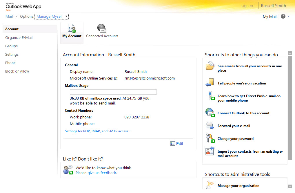
Task: Click the Connect Outlook globe icon
Action: [210, 112]
